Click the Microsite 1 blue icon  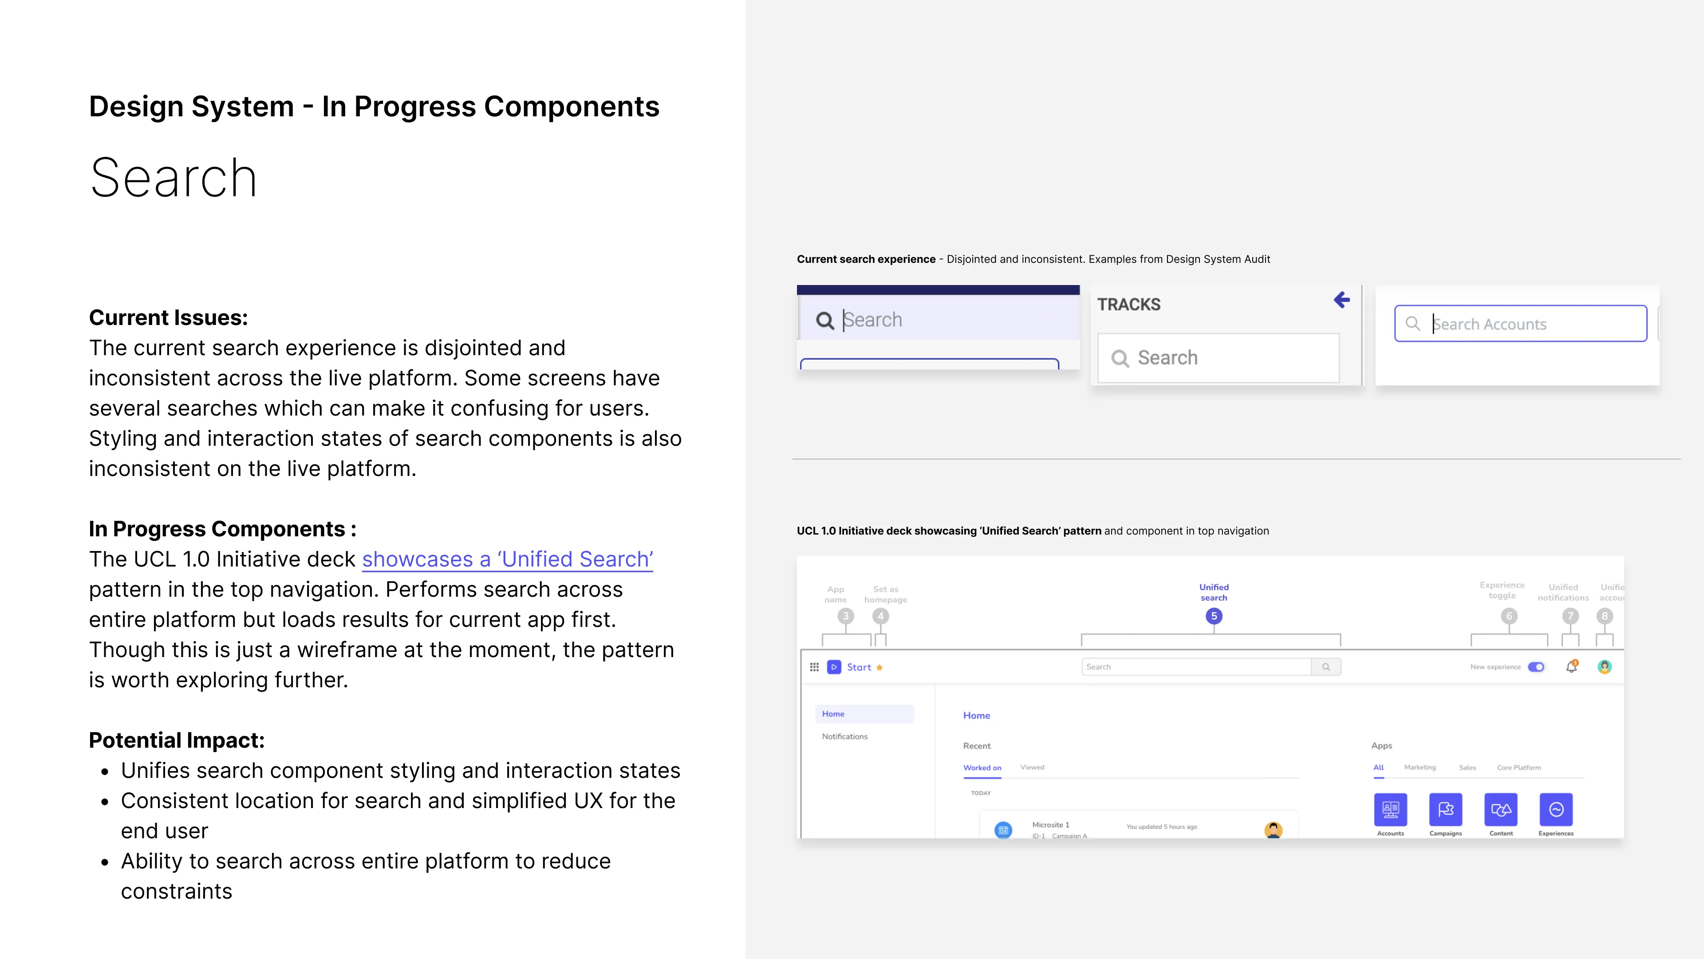coord(1003,830)
